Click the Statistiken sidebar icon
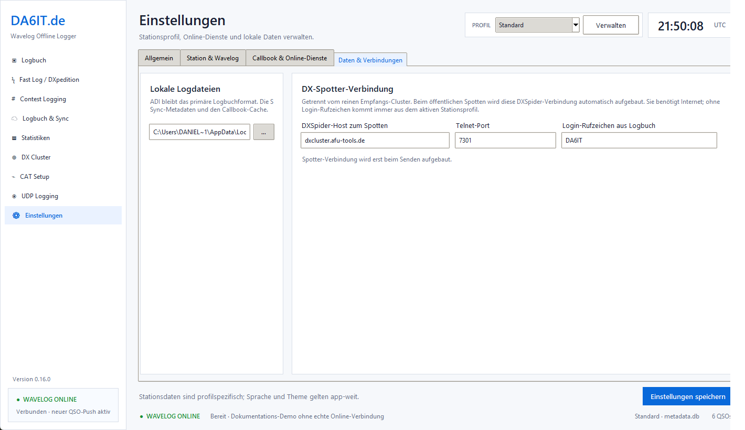The width and height of the screenshot is (745, 430). click(14, 138)
